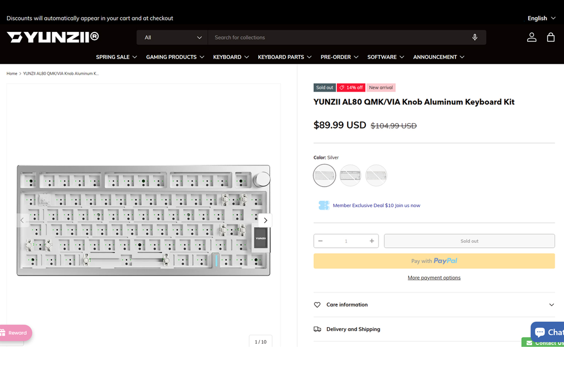Select the Silver color variant
Image resolution: width=564 pixels, height=376 pixels.
click(x=325, y=175)
